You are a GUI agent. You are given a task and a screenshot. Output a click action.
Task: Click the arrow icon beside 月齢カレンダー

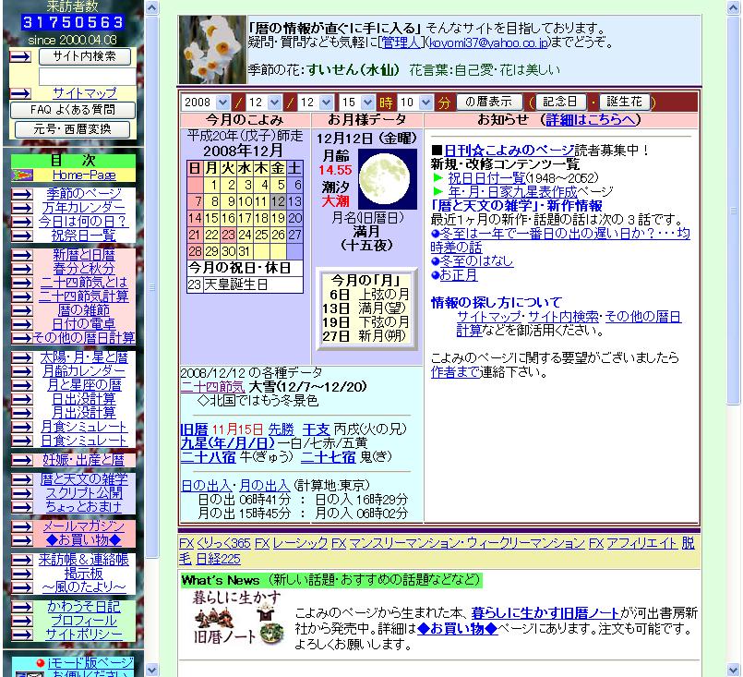(20, 371)
